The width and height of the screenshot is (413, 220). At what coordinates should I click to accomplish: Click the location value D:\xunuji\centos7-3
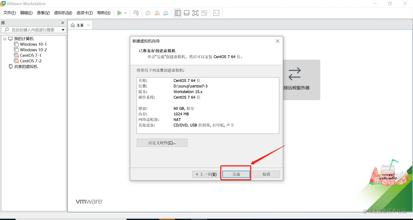click(191, 86)
